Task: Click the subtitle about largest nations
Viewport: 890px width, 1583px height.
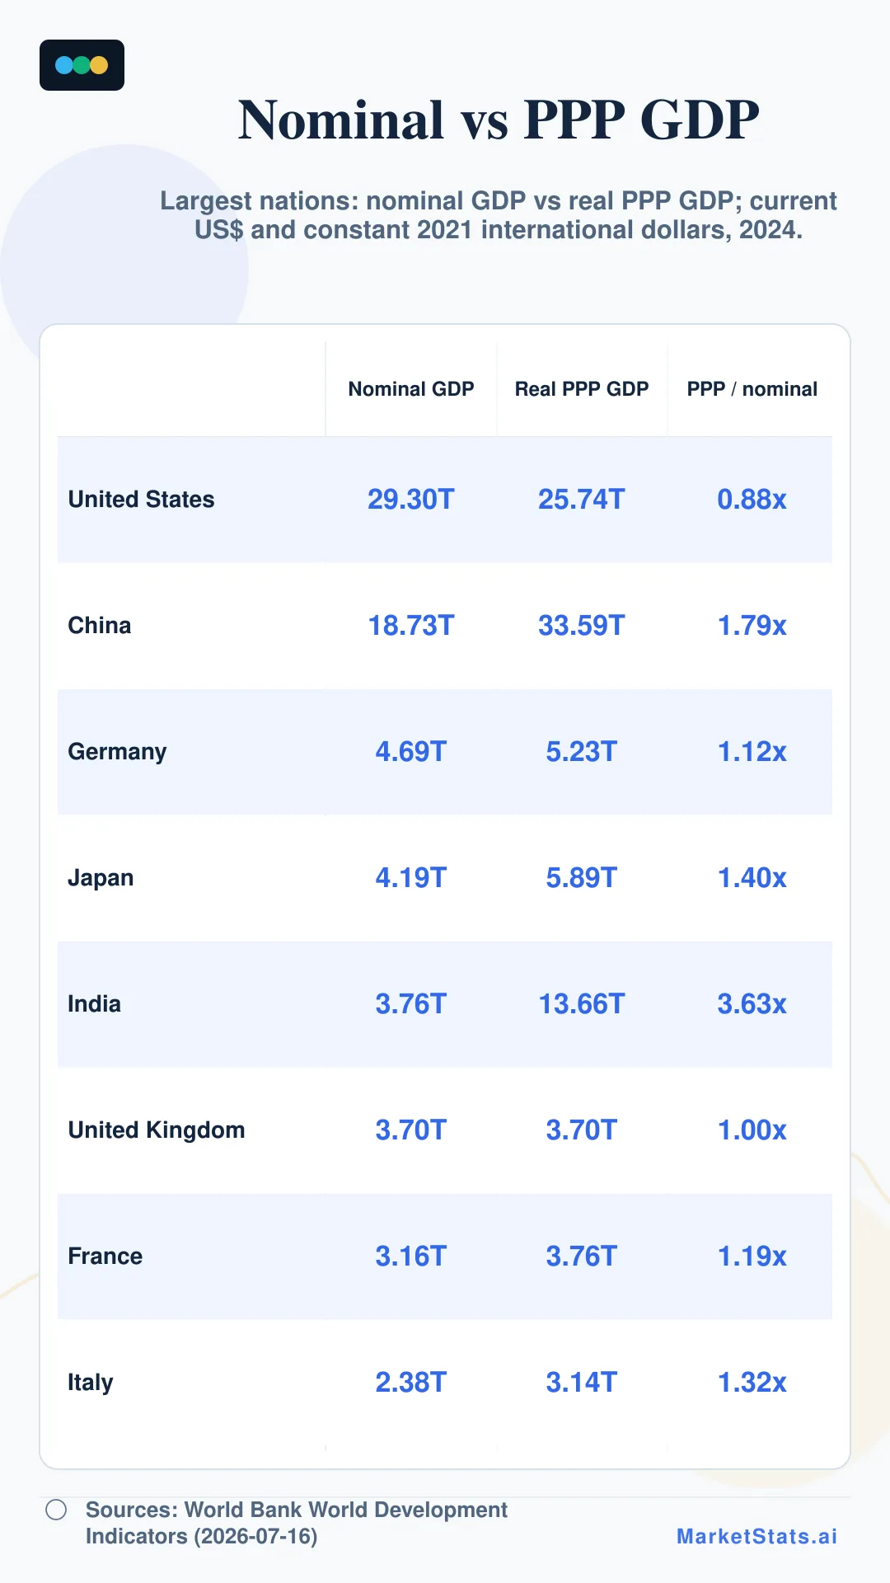Action: 499,215
